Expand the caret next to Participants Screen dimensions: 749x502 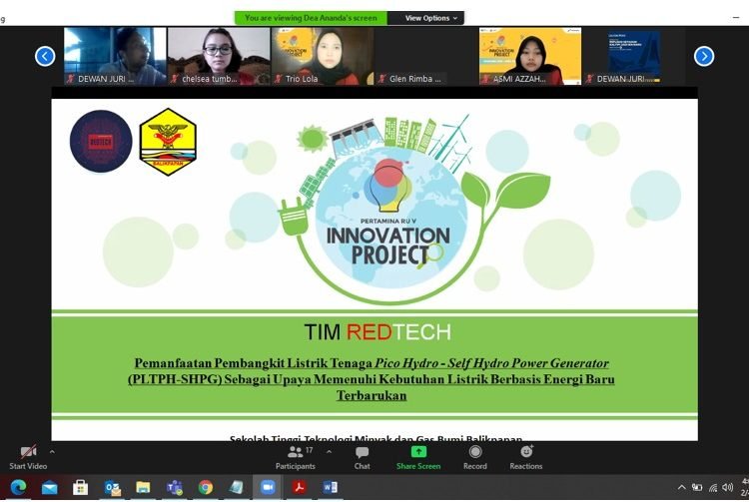click(x=329, y=451)
